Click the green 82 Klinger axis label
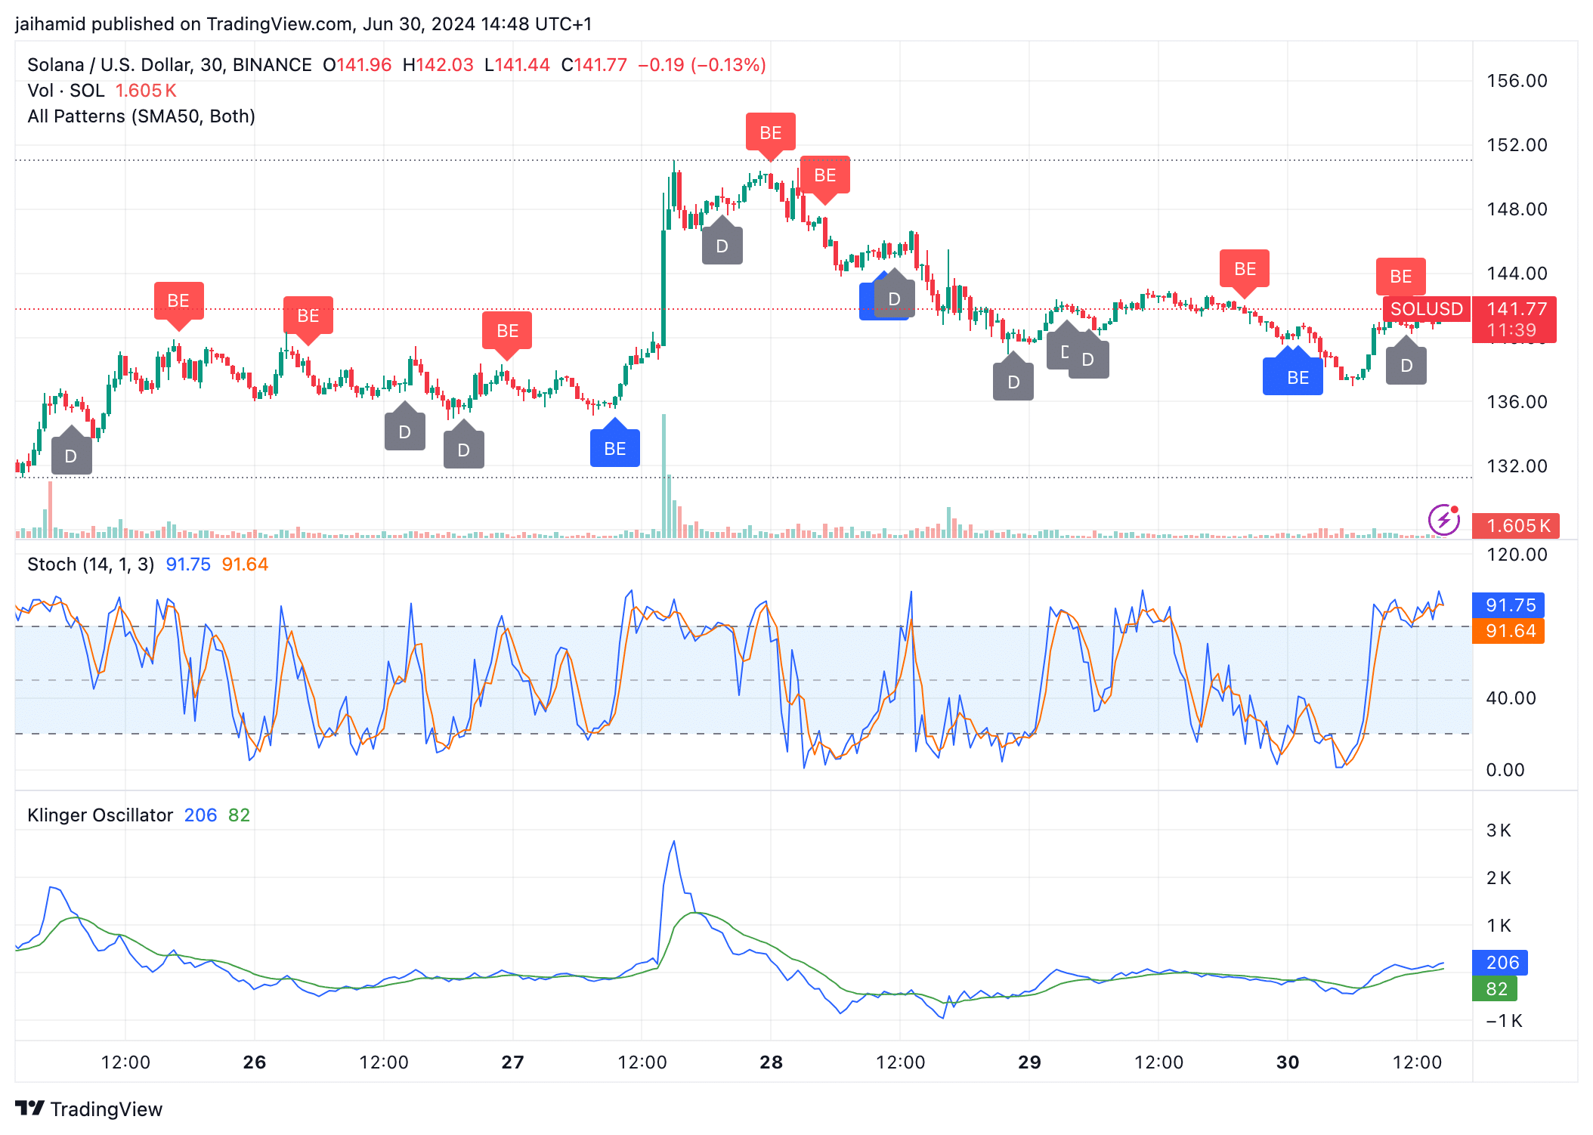The height and width of the screenshot is (1135, 1593). tap(1495, 989)
